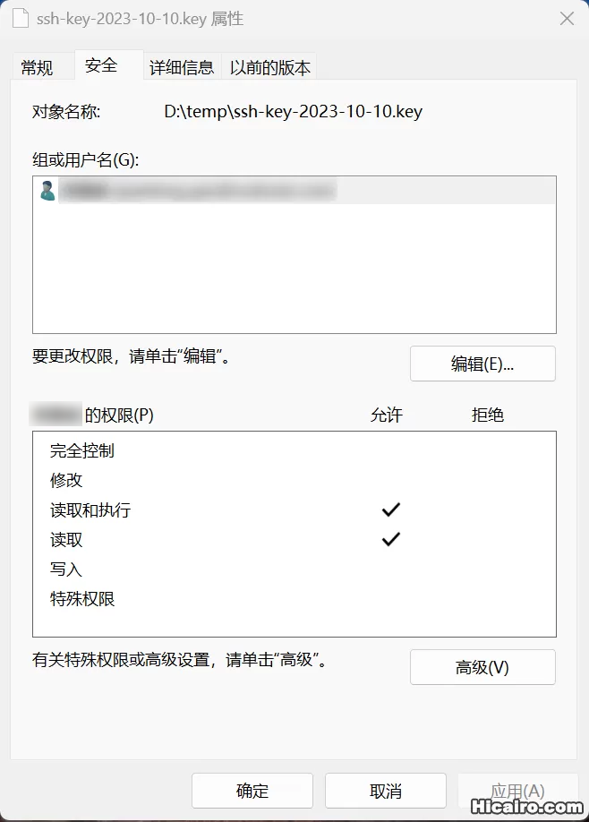
Task: Open advanced settings via 高级(V) button
Action: click(482, 666)
